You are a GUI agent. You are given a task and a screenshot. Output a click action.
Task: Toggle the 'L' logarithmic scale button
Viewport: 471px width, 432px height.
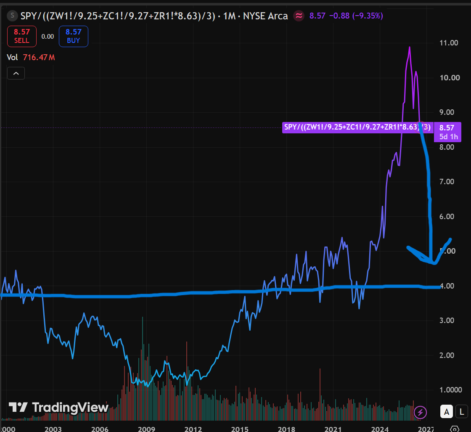pyautogui.click(x=462, y=412)
